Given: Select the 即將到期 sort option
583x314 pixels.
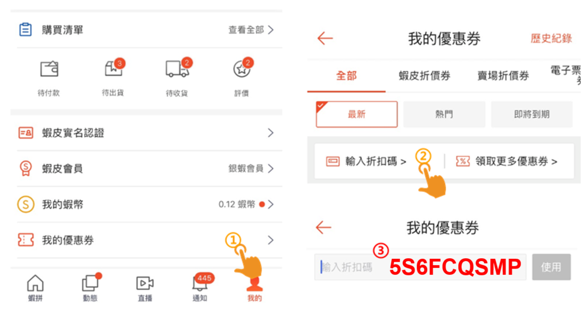Looking at the screenshot, I should [x=532, y=114].
